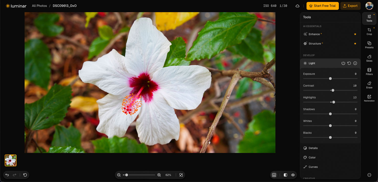378x182 pixels.
Task: Adjust the Exposure slider
Action: [x=330, y=78]
